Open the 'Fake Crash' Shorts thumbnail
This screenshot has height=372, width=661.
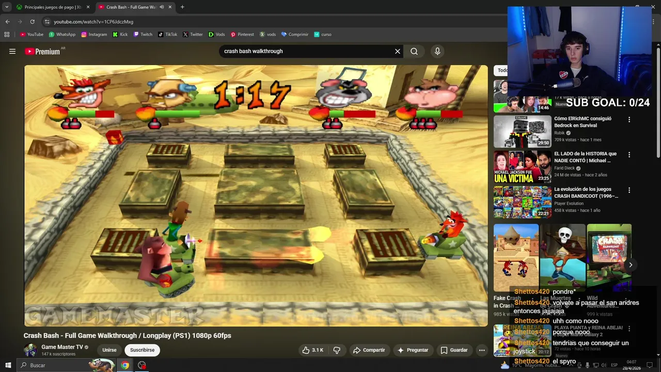pos(516,257)
